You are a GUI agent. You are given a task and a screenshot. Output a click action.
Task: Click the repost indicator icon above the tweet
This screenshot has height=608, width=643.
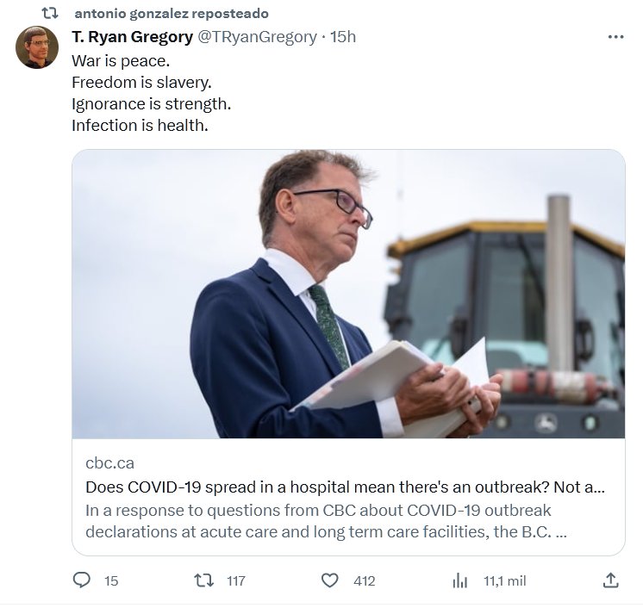(x=50, y=14)
